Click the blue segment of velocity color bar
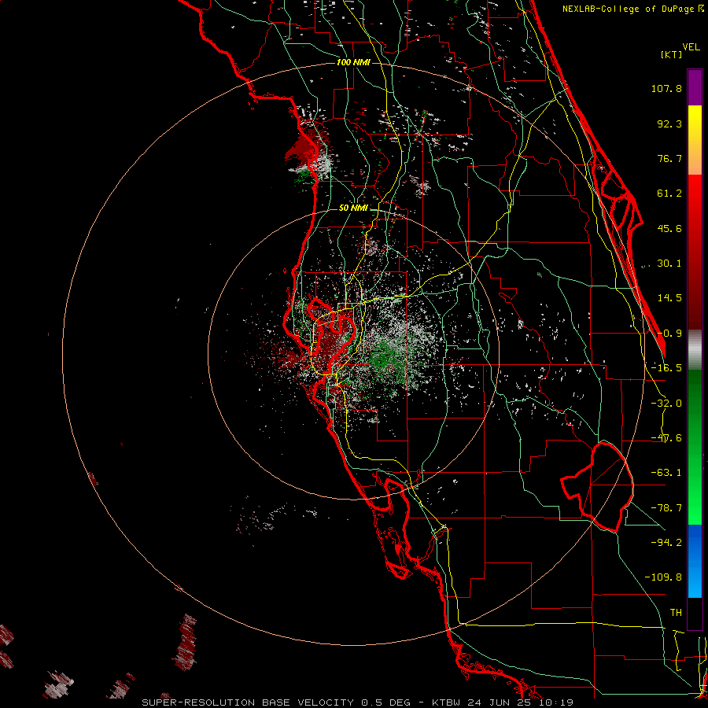Viewport: 708px width, 708px height. [x=695, y=561]
